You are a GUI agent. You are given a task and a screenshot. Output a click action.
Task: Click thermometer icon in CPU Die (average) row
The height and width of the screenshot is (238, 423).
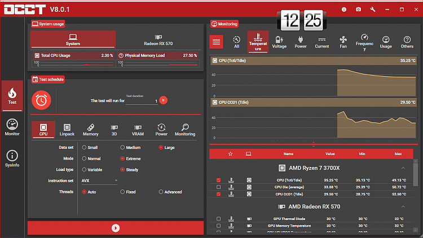tap(231, 187)
